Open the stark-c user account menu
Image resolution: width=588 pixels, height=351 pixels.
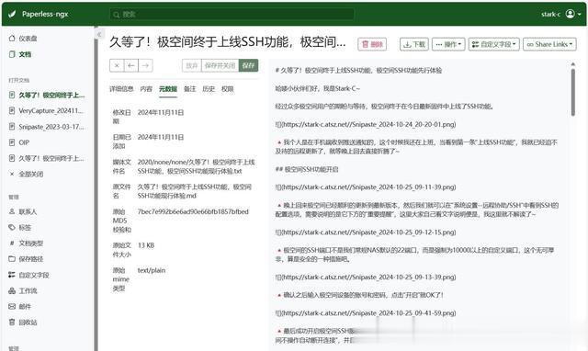(561, 14)
